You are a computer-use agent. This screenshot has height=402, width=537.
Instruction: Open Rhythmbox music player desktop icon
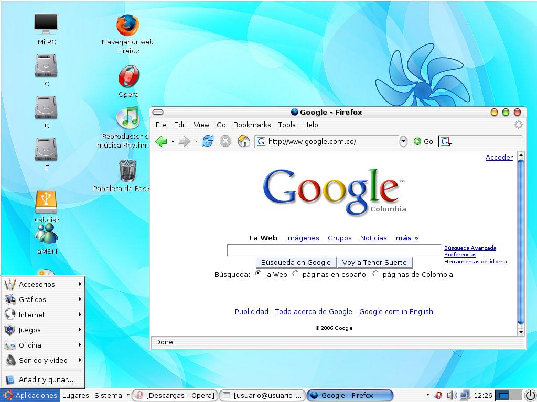pos(127,118)
